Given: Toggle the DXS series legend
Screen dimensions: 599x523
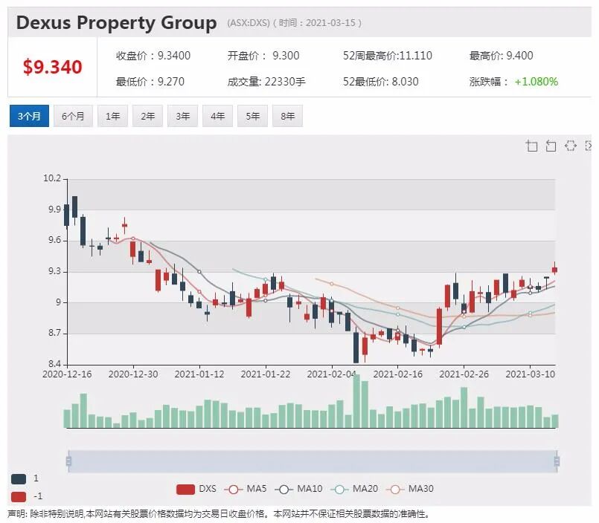Looking at the screenshot, I should coord(196,489).
